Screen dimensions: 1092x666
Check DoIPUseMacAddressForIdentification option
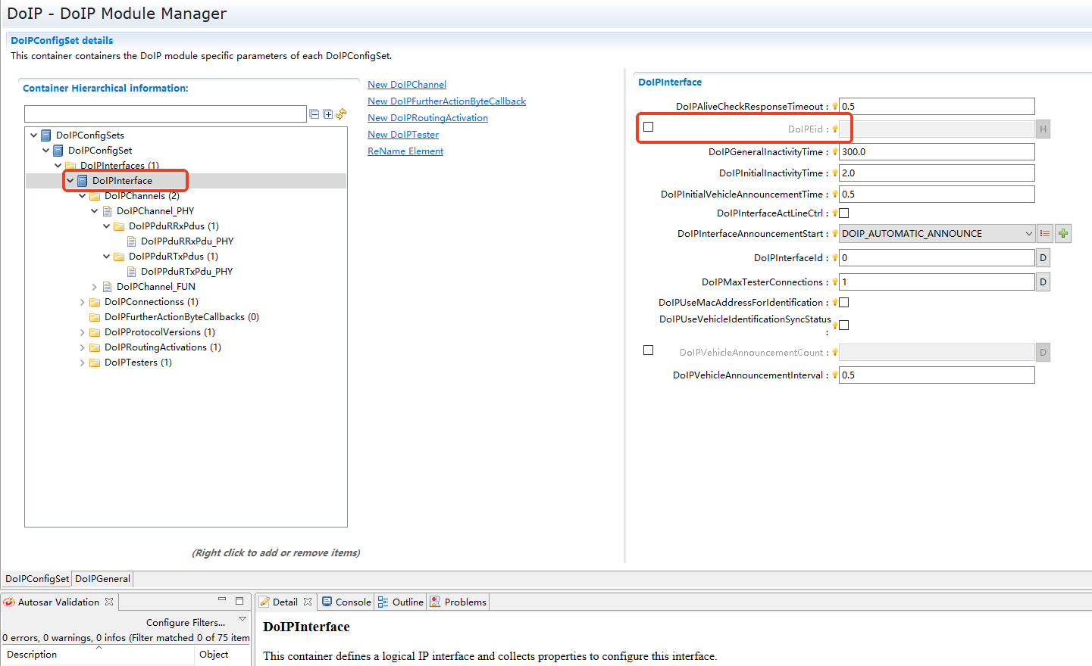[x=843, y=303]
